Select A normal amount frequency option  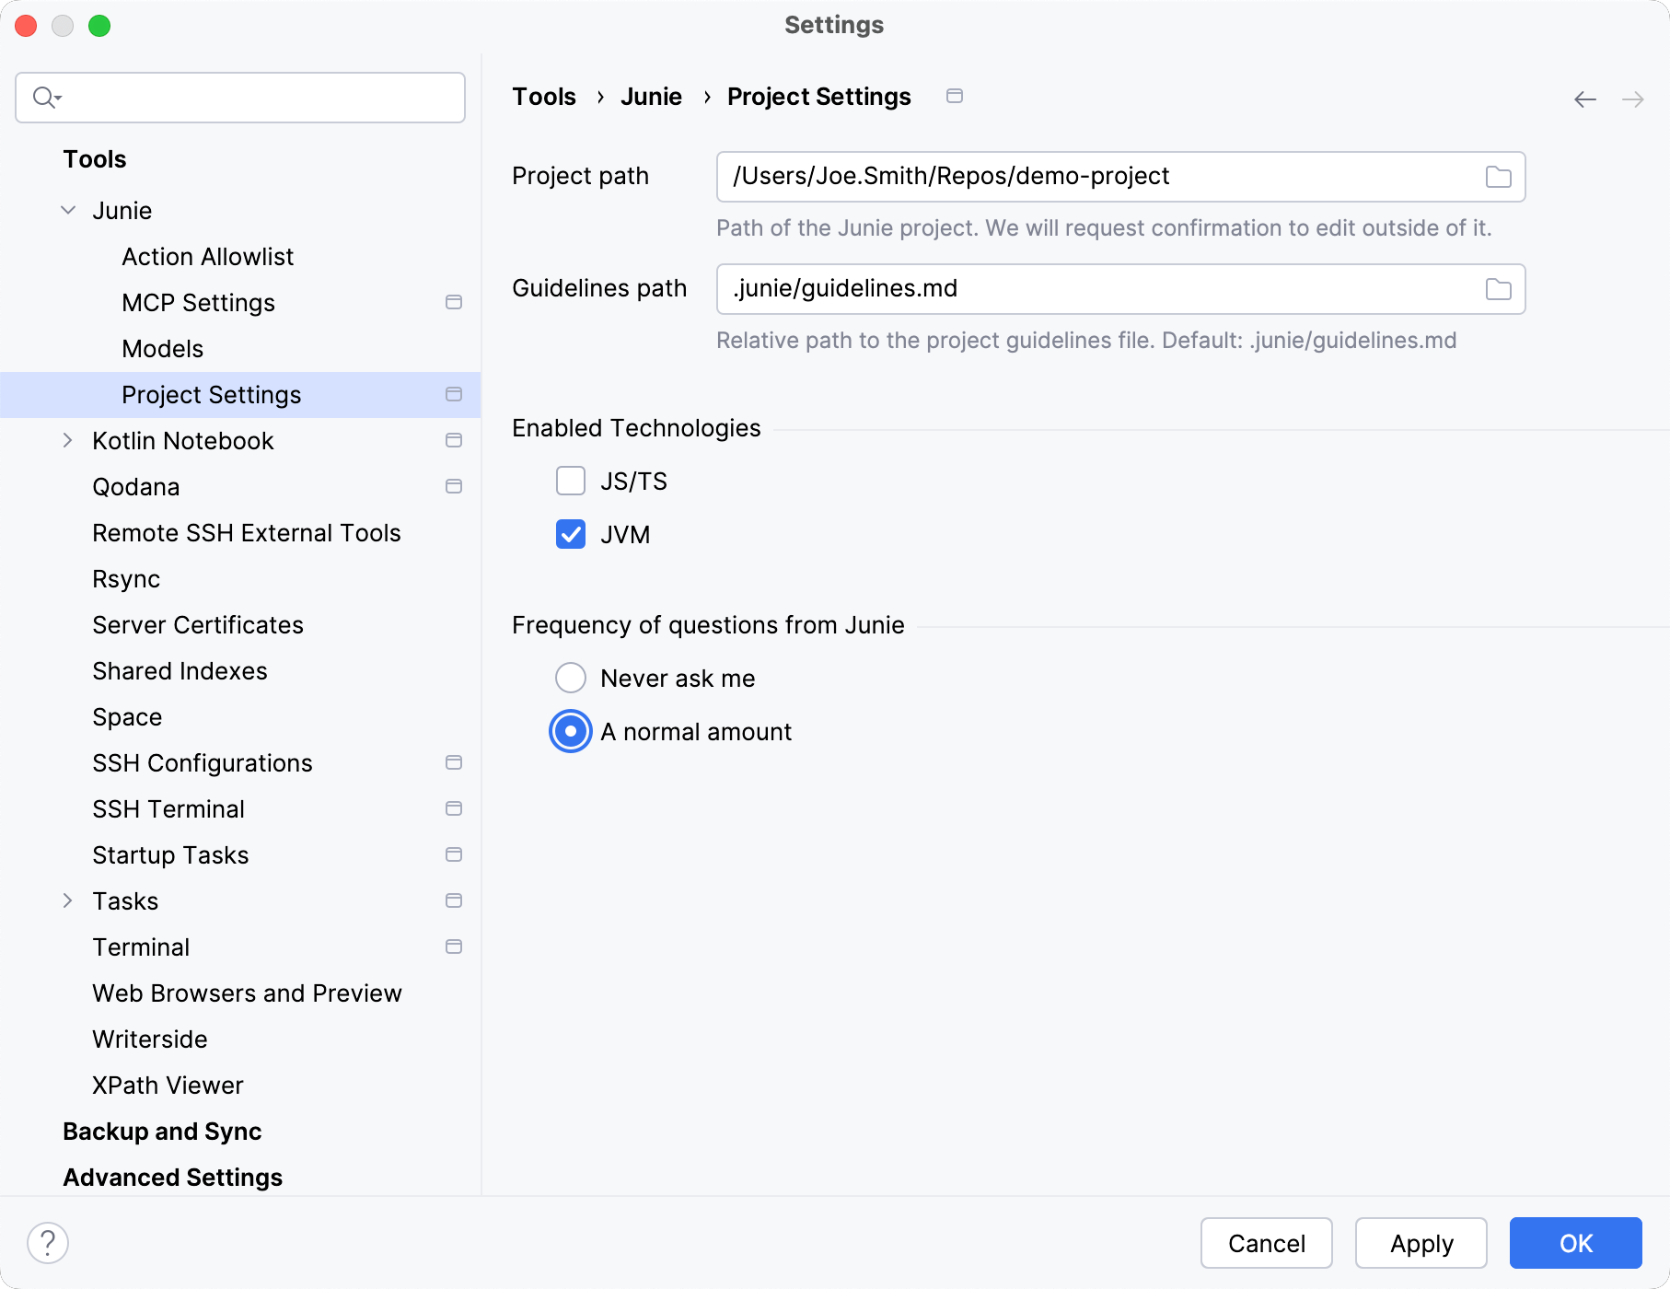(x=571, y=731)
